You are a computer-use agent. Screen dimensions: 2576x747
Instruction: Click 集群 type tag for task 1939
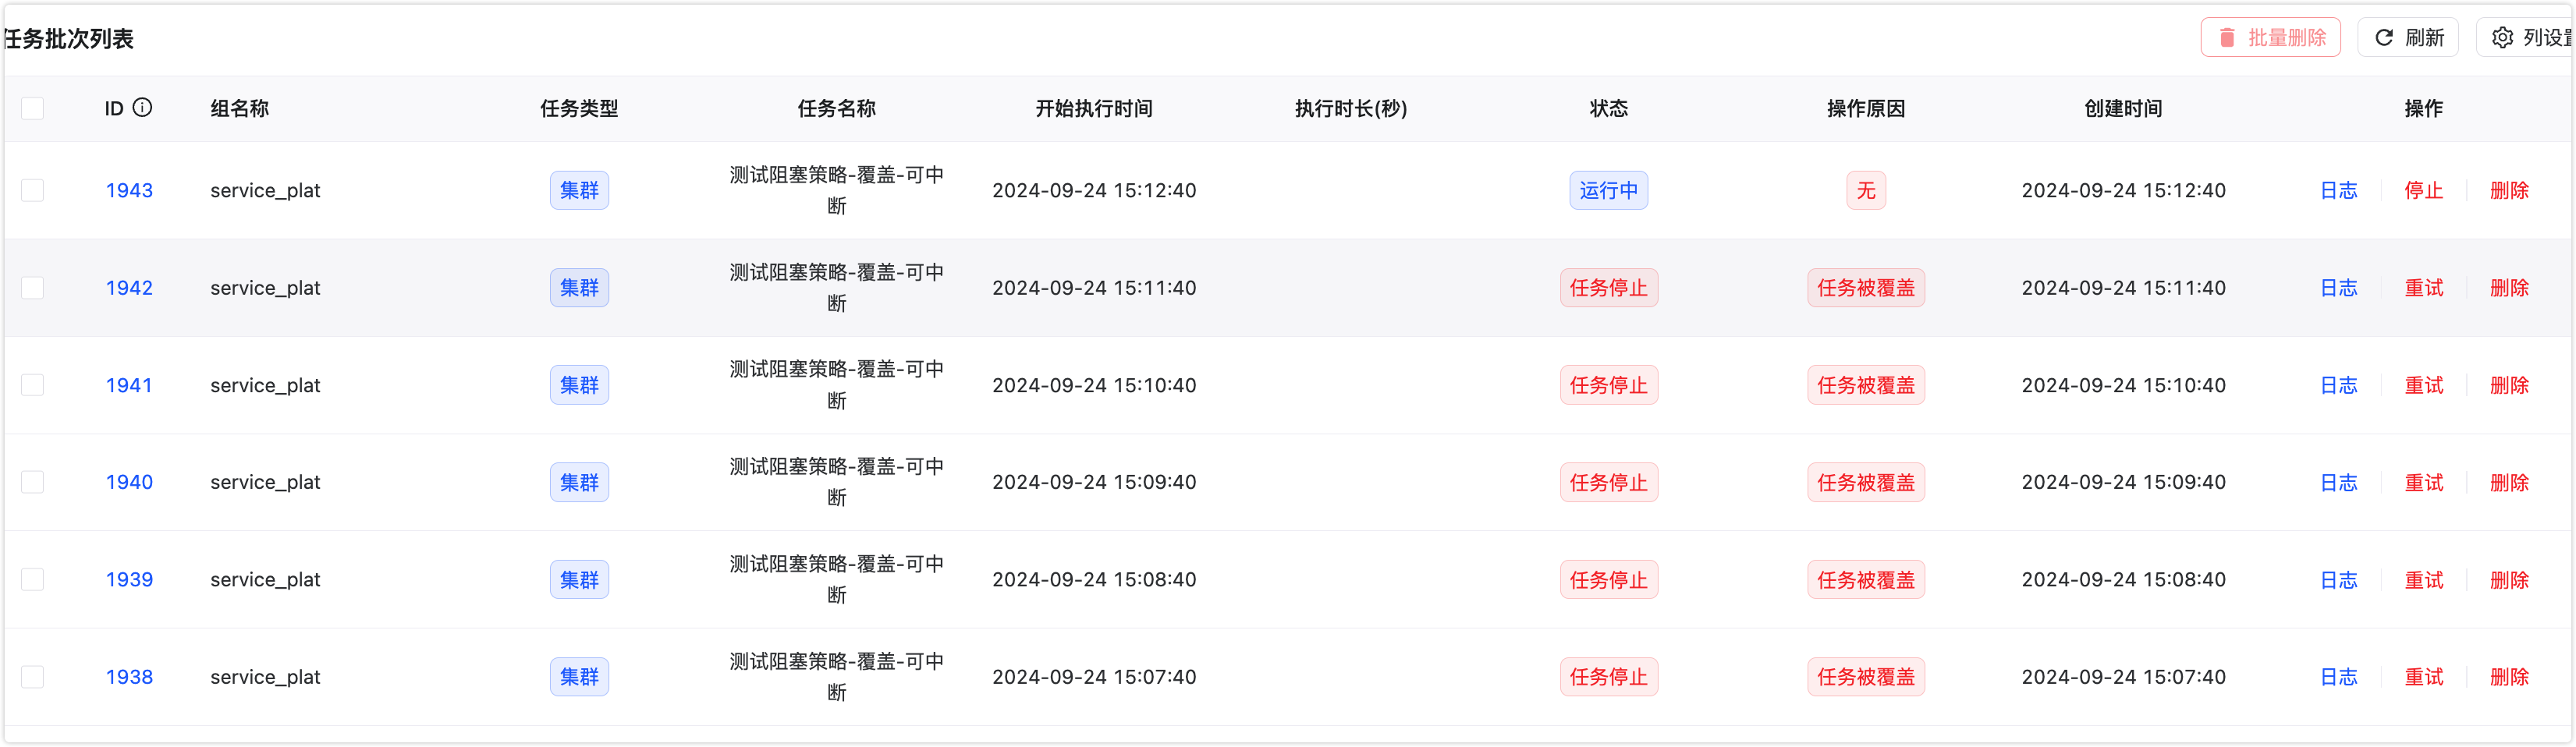point(579,580)
